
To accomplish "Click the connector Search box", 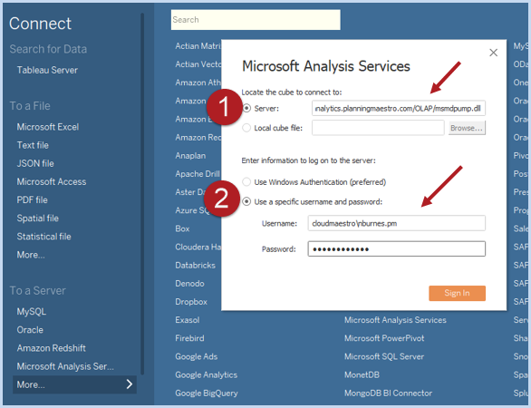I will pyautogui.click(x=256, y=20).
